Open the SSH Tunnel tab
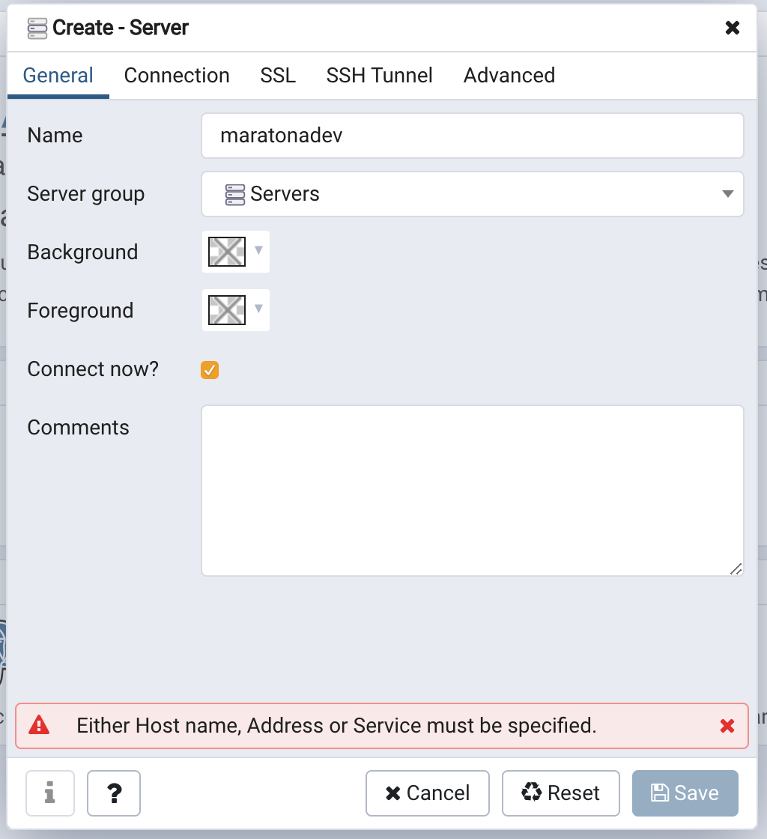Viewport: 767px width, 839px height. pos(379,76)
